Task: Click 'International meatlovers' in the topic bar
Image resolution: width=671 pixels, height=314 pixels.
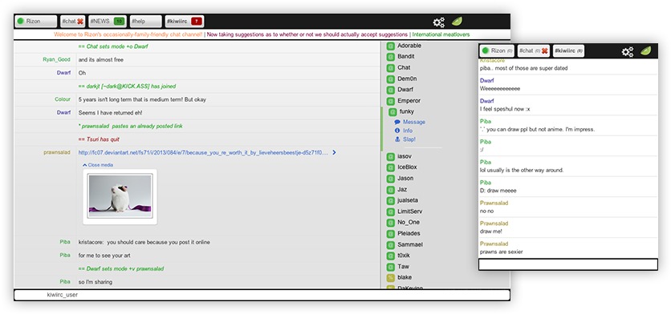Action: (441, 34)
